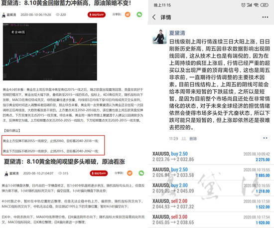This screenshot has height=228, width=274.
Task: Click the view count eye icon showing 220
Action: [57, 14]
